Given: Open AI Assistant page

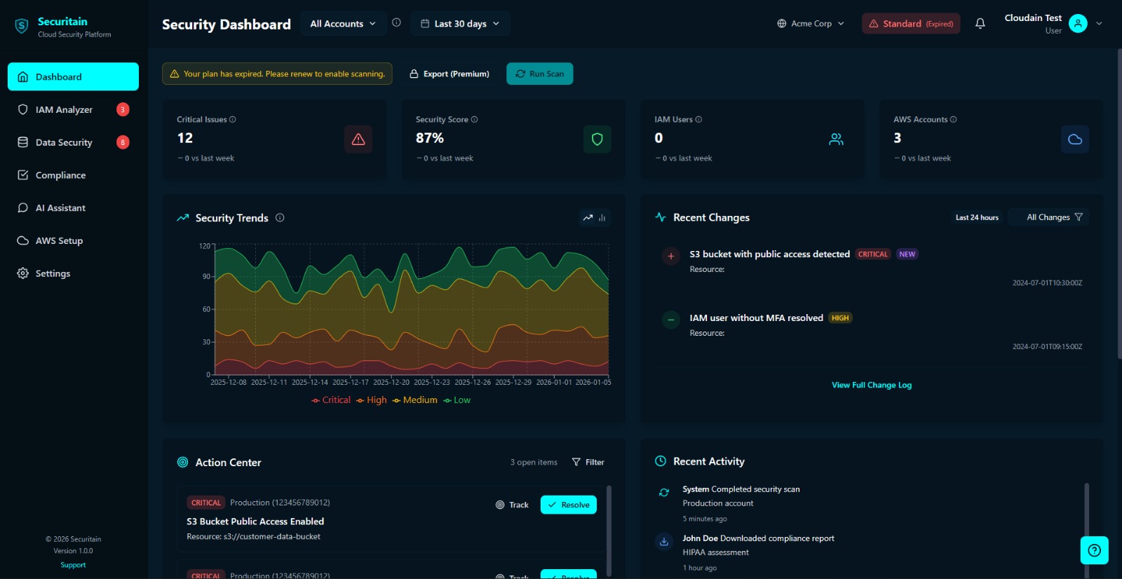Looking at the screenshot, I should point(73,208).
